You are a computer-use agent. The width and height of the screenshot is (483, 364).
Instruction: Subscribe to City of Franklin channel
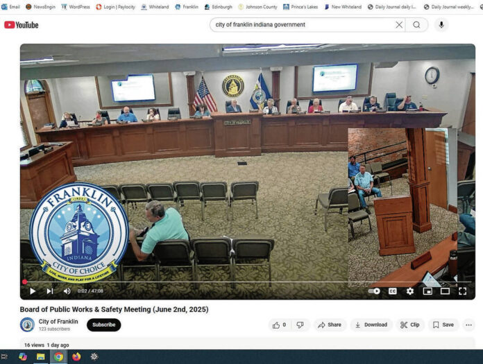pos(103,324)
